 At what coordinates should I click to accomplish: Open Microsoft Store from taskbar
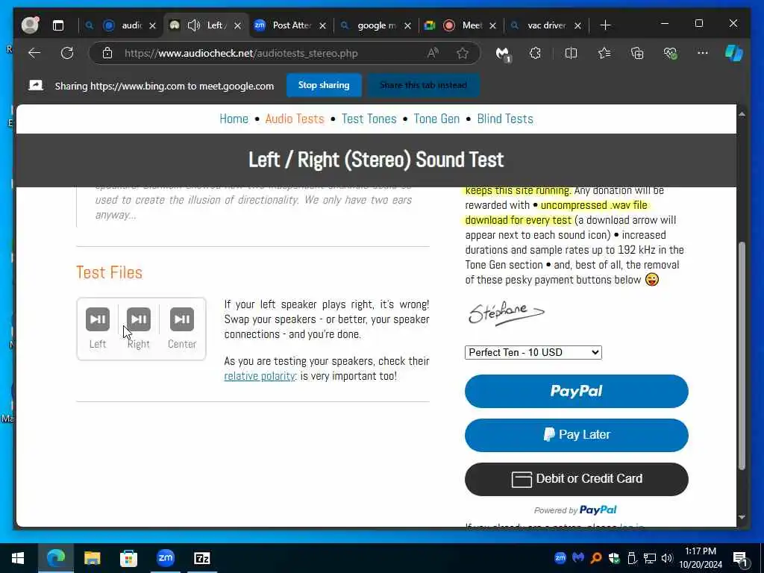click(128, 558)
